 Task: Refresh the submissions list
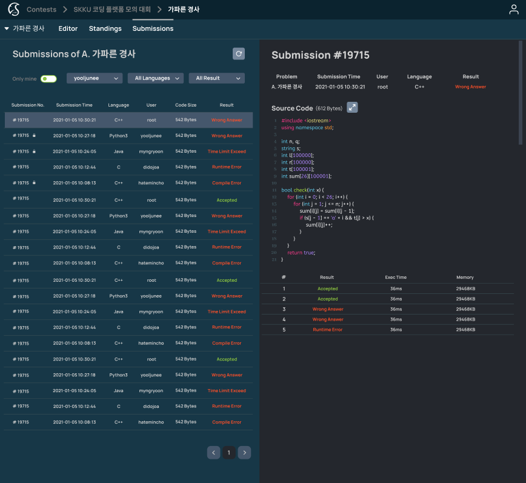tap(239, 53)
